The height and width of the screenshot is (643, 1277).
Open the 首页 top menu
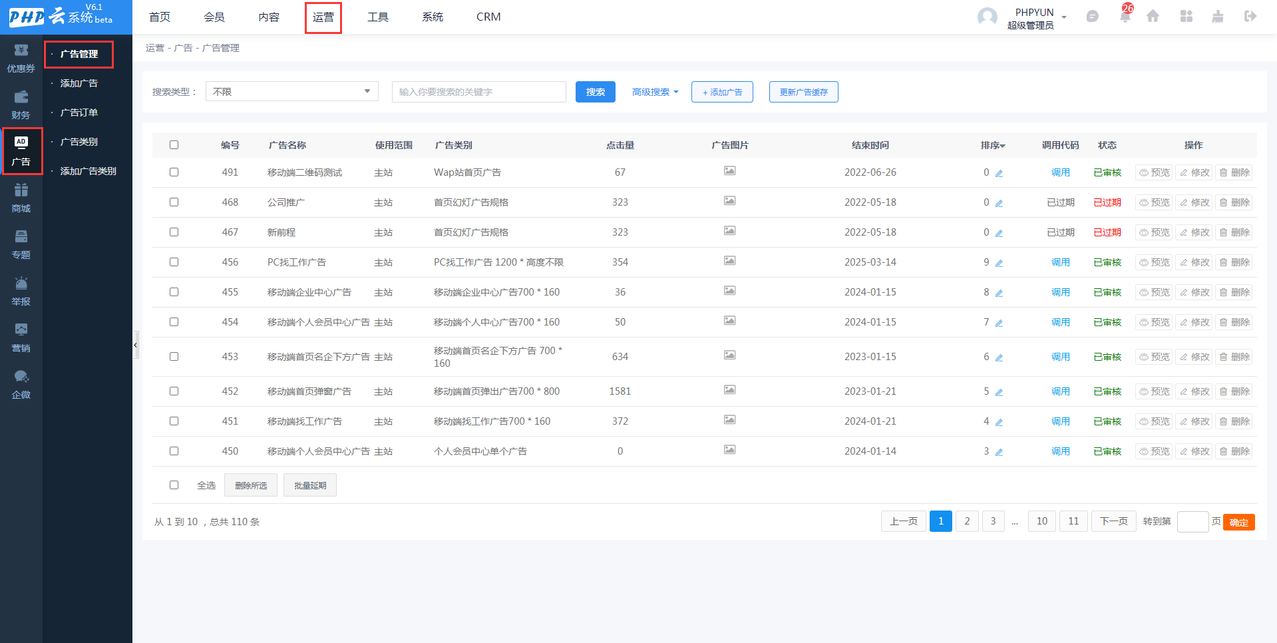tap(160, 17)
